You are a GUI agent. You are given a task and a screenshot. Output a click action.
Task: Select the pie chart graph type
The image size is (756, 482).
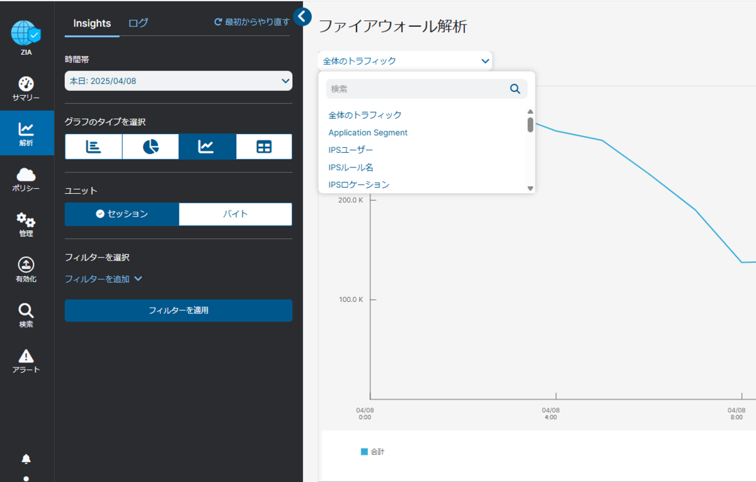[x=151, y=147]
